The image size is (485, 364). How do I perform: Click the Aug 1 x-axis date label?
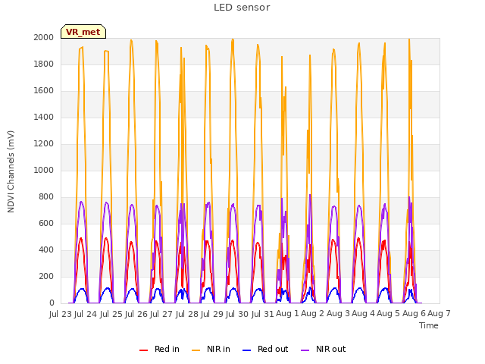[287, 313]
